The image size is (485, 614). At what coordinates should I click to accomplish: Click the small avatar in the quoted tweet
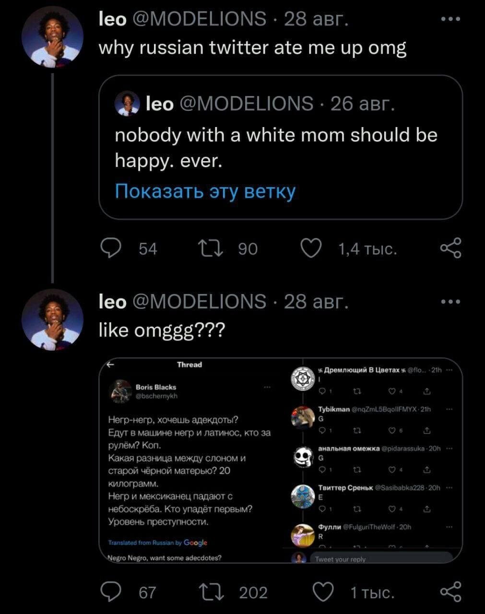pyautogui.click(x=127, y=104)
